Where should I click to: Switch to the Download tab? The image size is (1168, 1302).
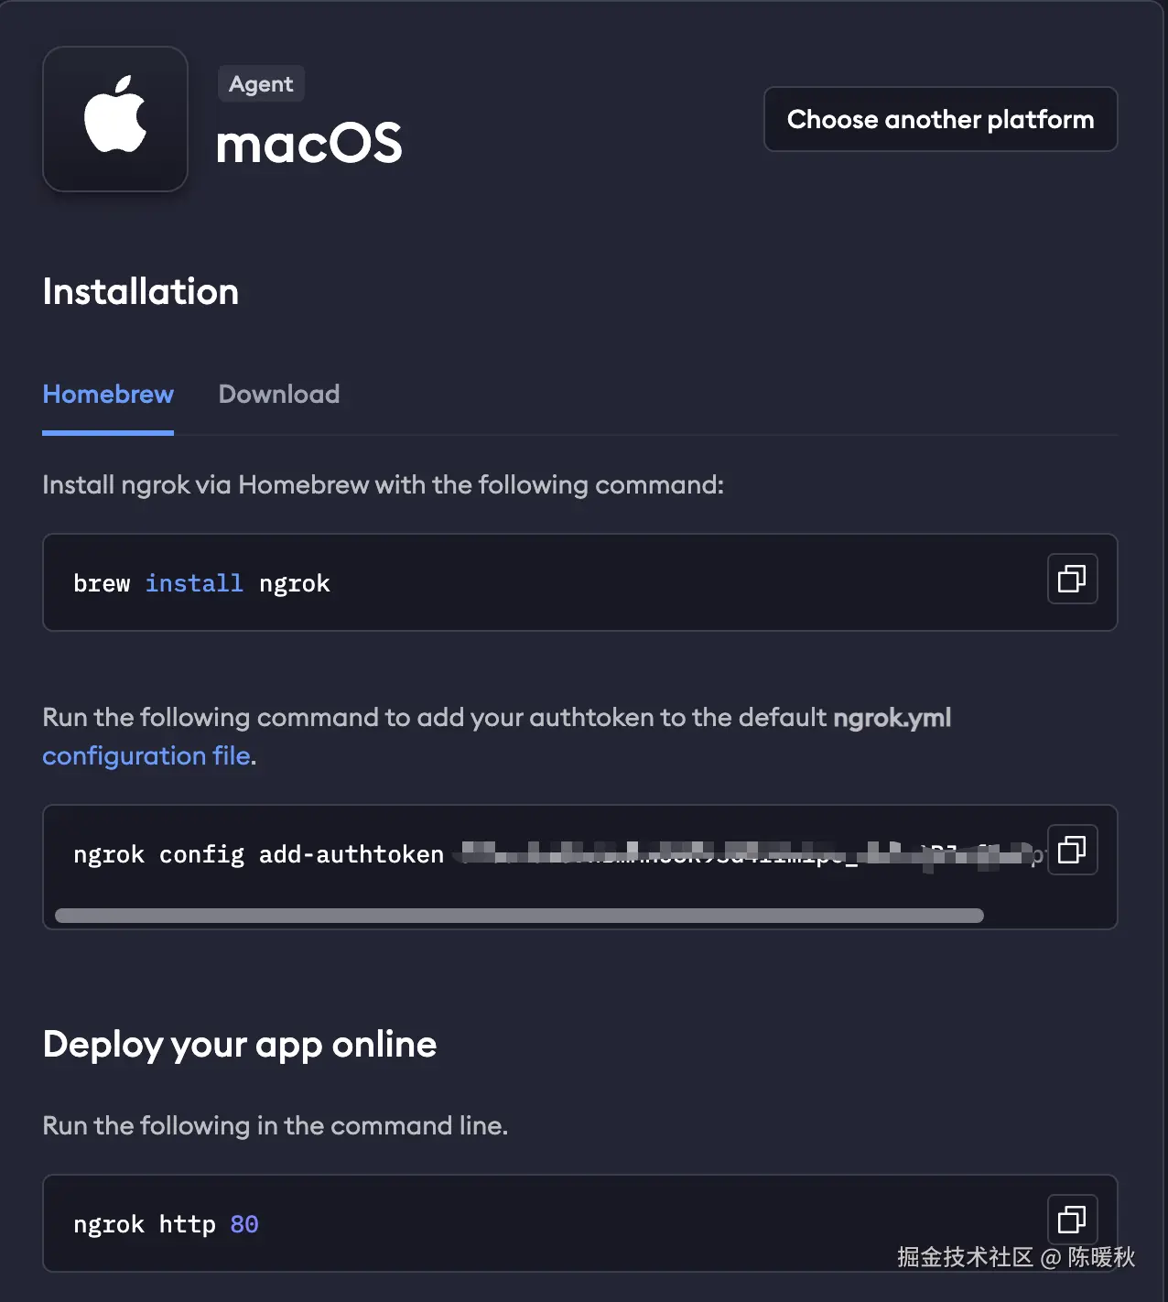279,395
